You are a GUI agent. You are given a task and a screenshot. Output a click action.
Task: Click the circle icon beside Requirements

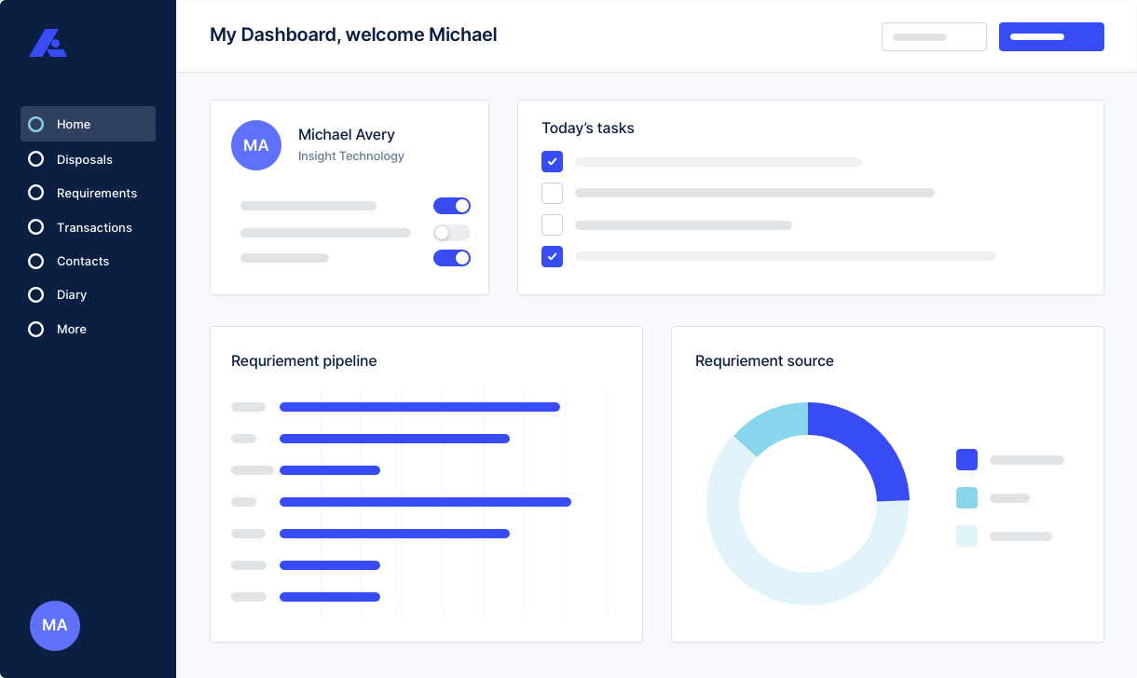pos(36,193)
